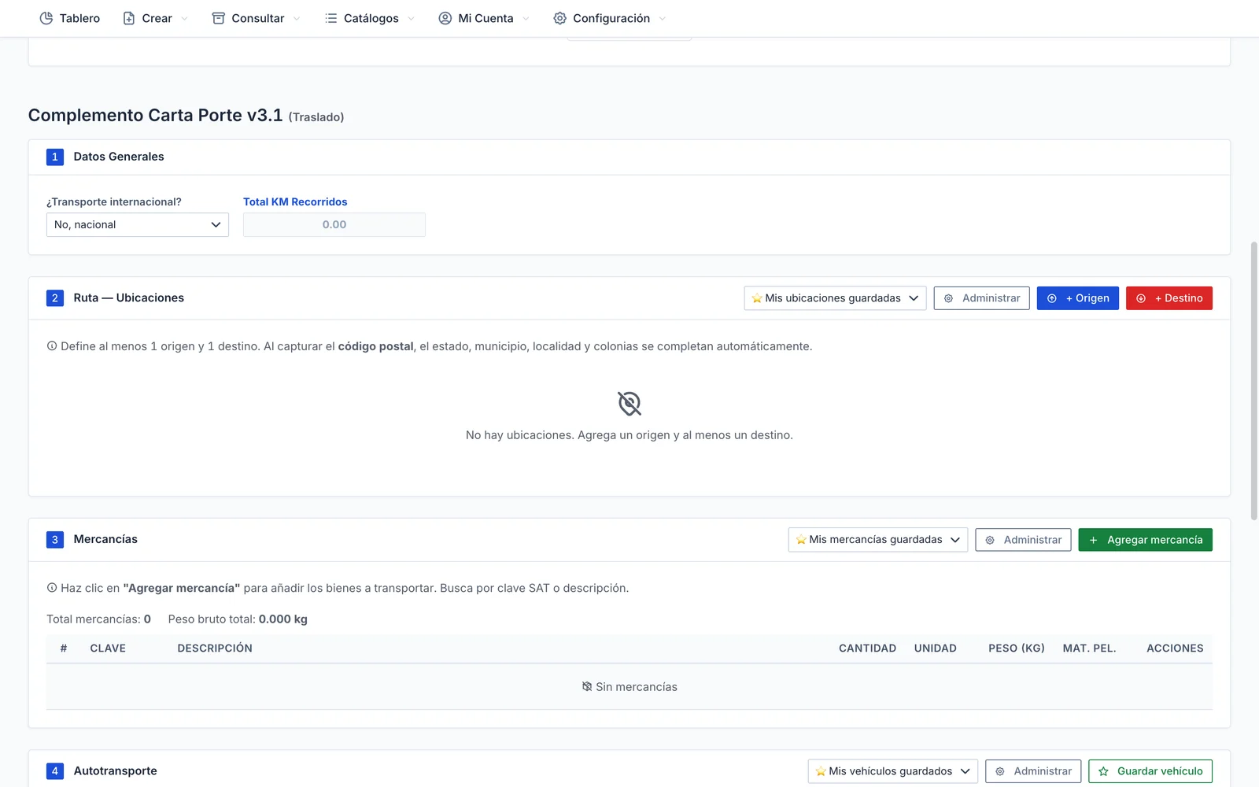Click the Mi Cuenta user icon
The image size is (1259, 787).
(445, 18)
